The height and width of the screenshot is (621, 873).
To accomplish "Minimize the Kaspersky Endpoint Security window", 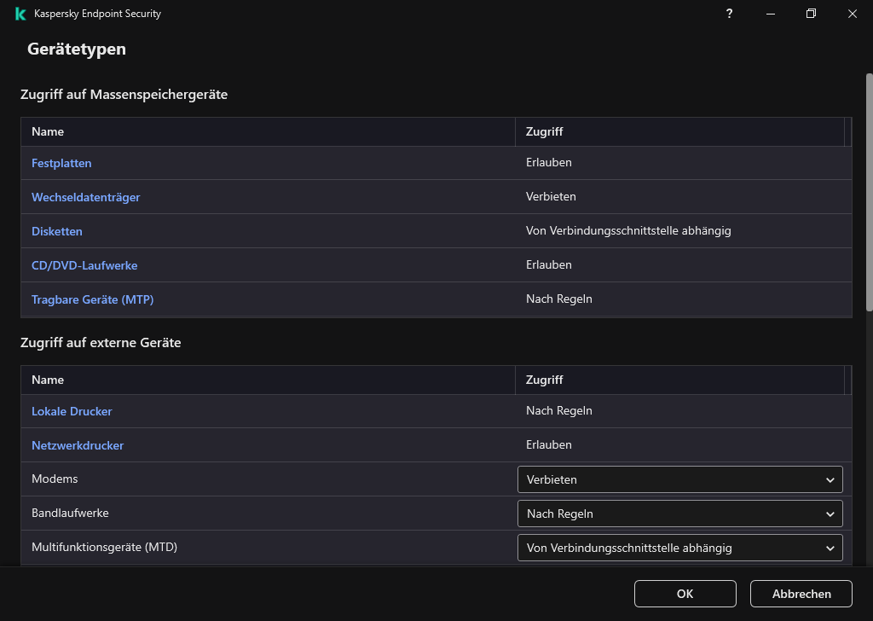I will (x=770, y=14).
